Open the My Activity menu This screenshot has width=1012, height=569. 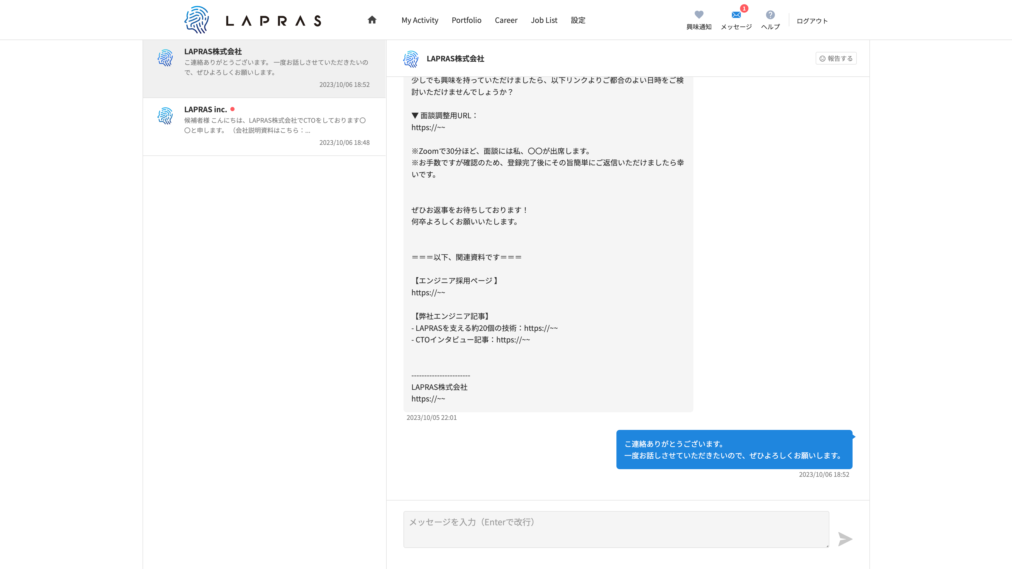[x=420, y=21]
